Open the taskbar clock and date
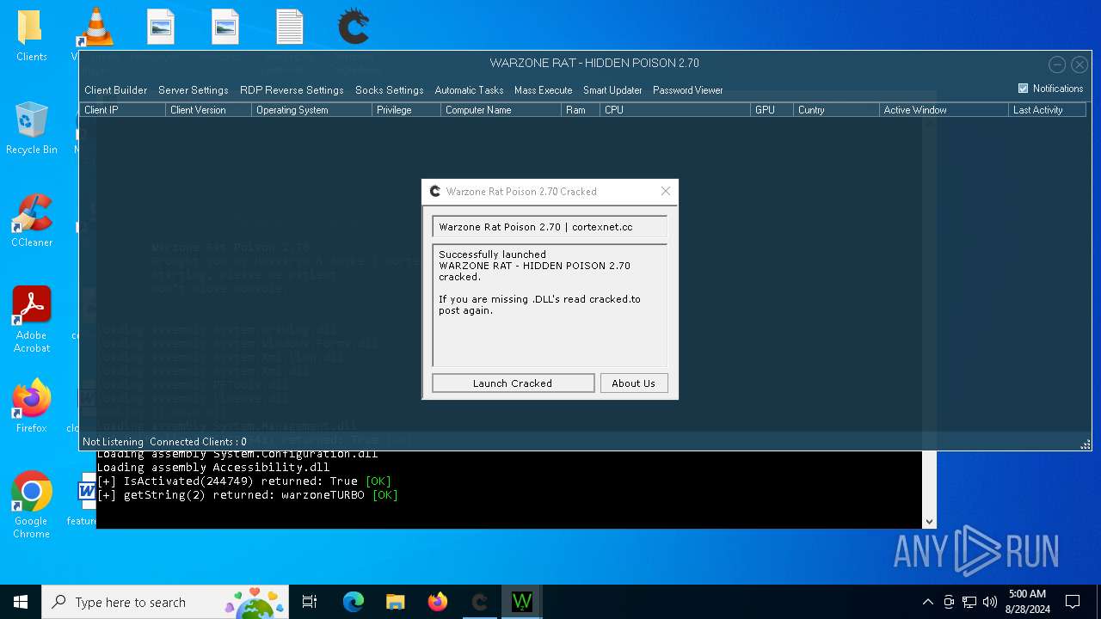Screen dimensions: 1101x619 1027,602
